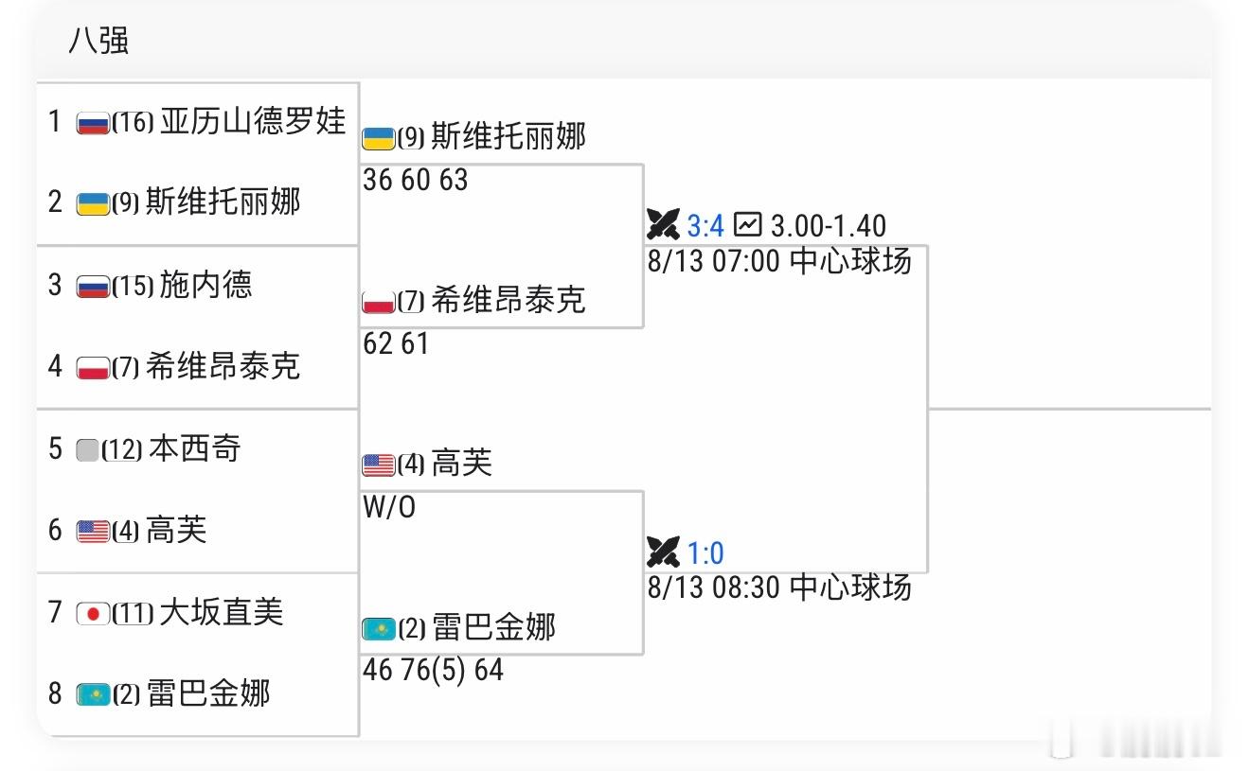The image size is (1249, 771).
Task: Click the Kazakhstan flag in row 8 雷巴金娜
Action: point(93,695)
